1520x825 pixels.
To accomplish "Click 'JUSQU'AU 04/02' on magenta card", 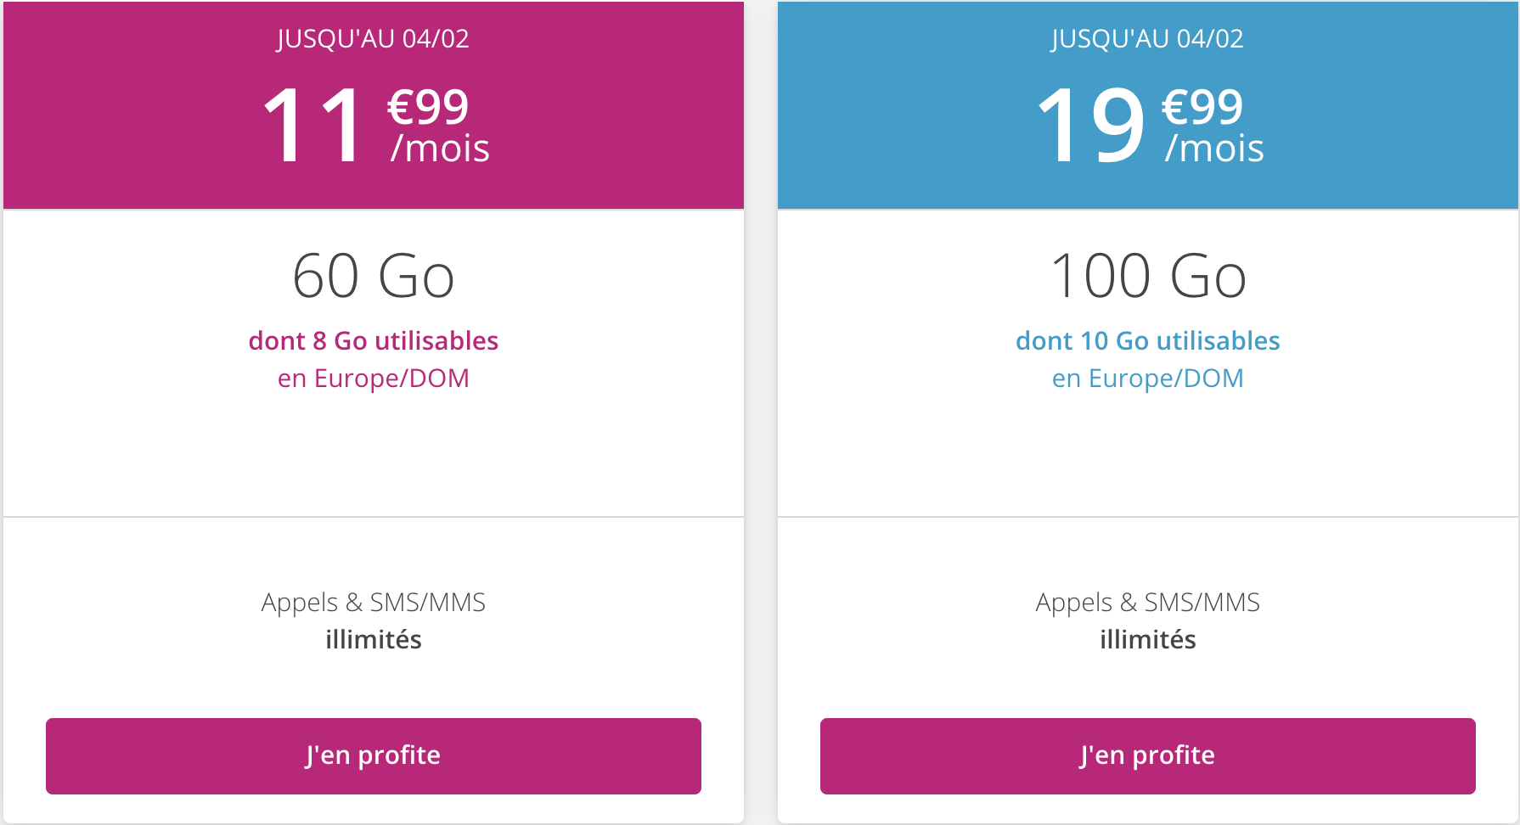I will (374, 39).
